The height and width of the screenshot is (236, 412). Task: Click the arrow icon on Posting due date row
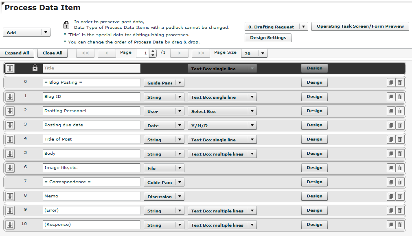click(x=10, y=125)
